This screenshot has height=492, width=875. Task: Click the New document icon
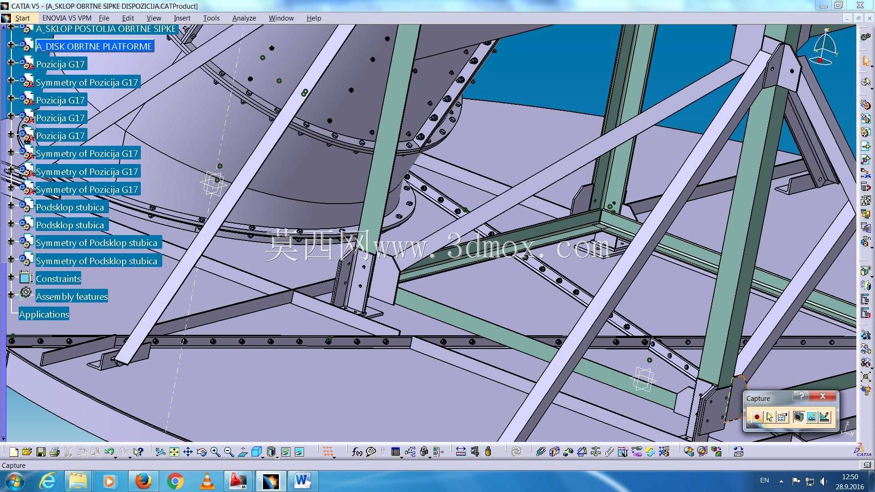coord(14,452)
